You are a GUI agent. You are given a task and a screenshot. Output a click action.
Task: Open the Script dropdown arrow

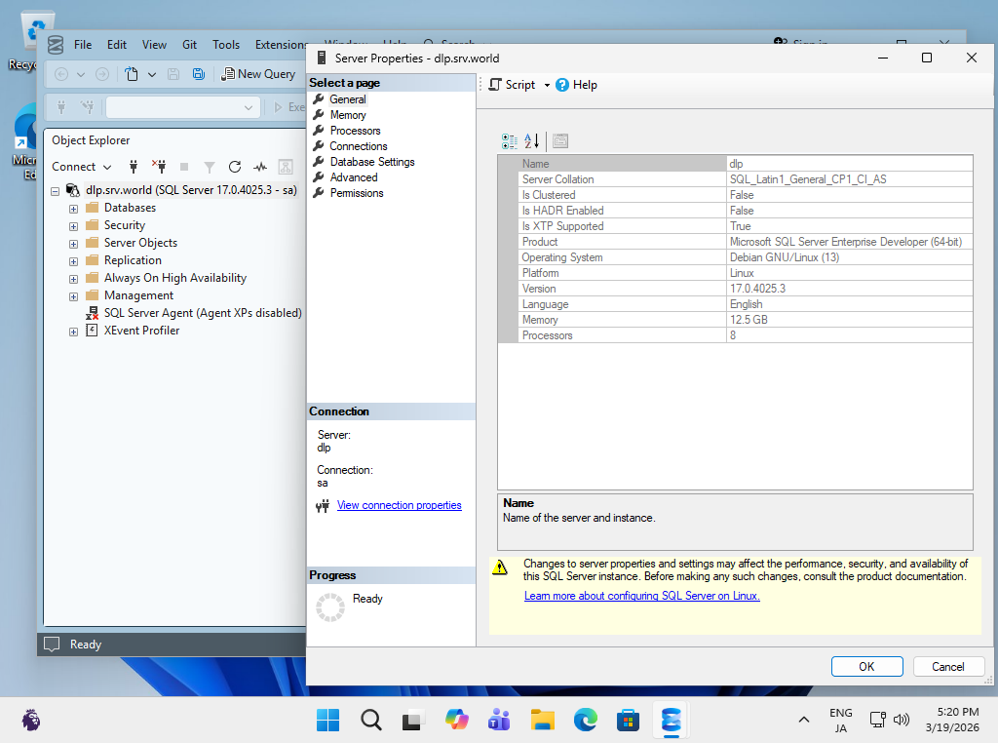point(547,85)
